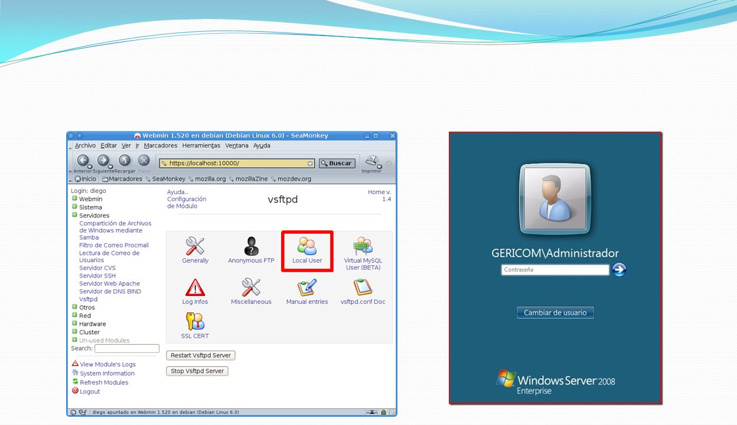Open the Editar menu

(109, 145)
